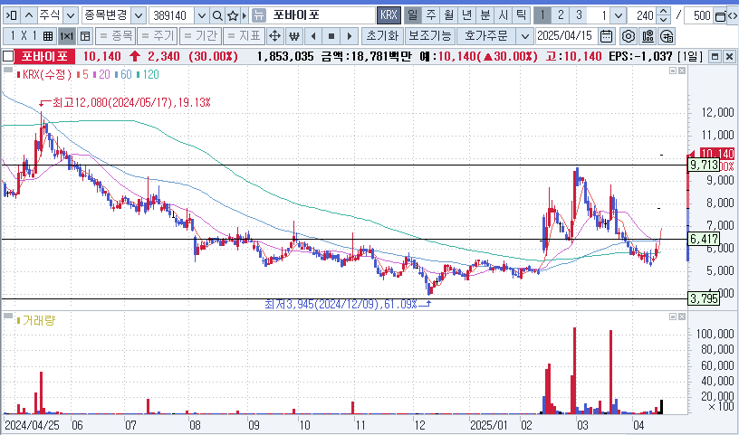Click the 호가주문 button
This screenshot has height=435, width=739.
(486, 36)
